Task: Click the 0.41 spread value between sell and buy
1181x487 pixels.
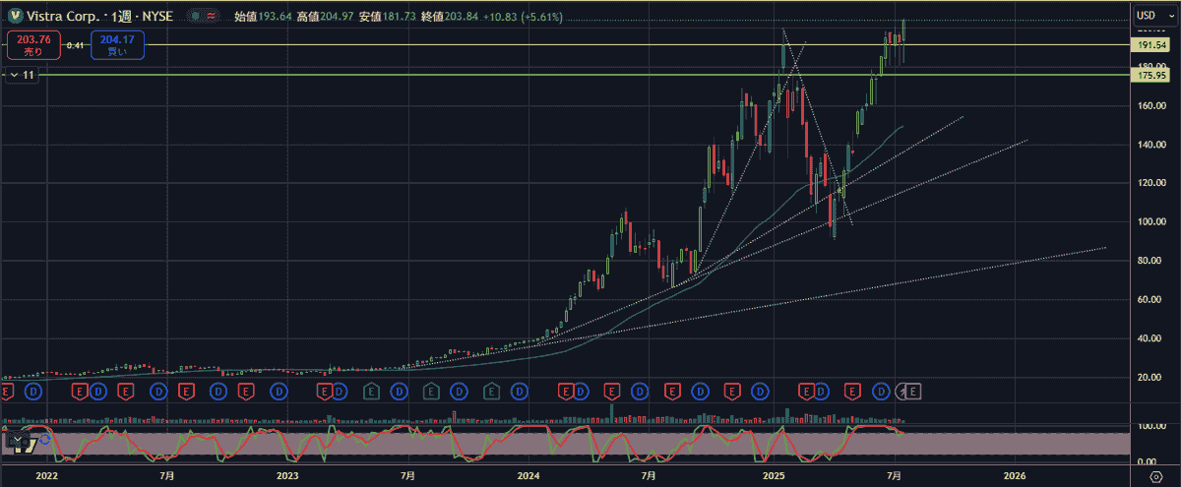Action: coord(75,45)
